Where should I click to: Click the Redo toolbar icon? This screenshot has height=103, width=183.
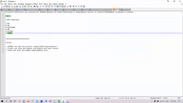31,6
